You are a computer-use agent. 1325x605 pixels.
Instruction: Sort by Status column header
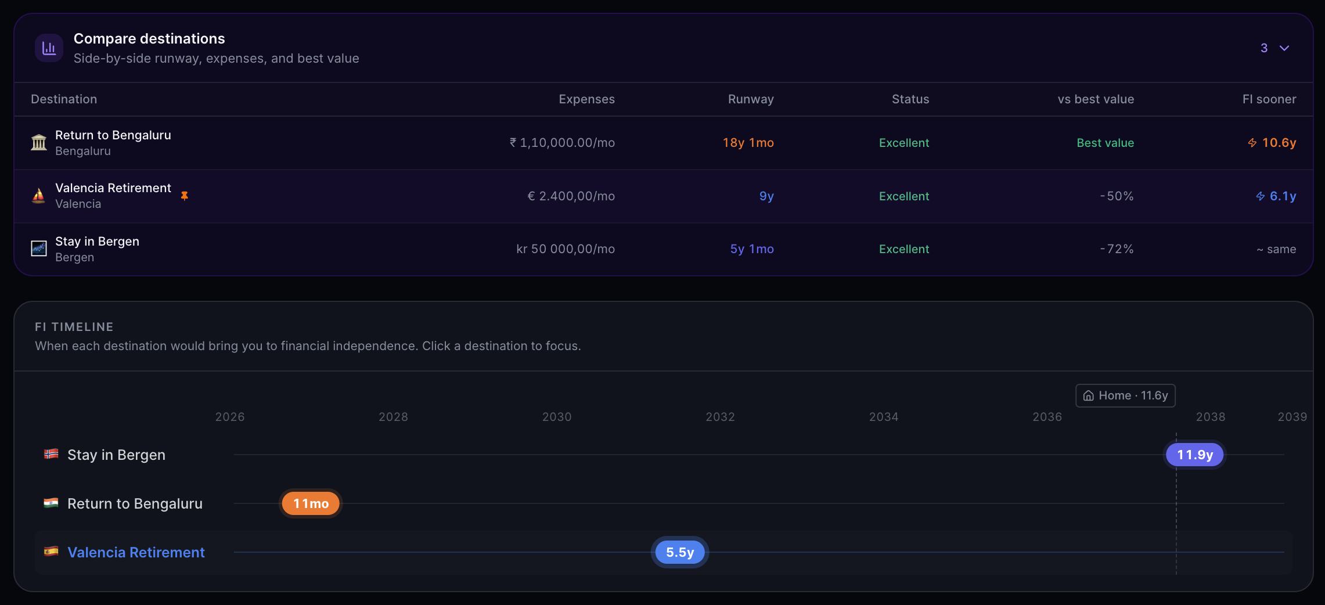click(x=910, y=99)
